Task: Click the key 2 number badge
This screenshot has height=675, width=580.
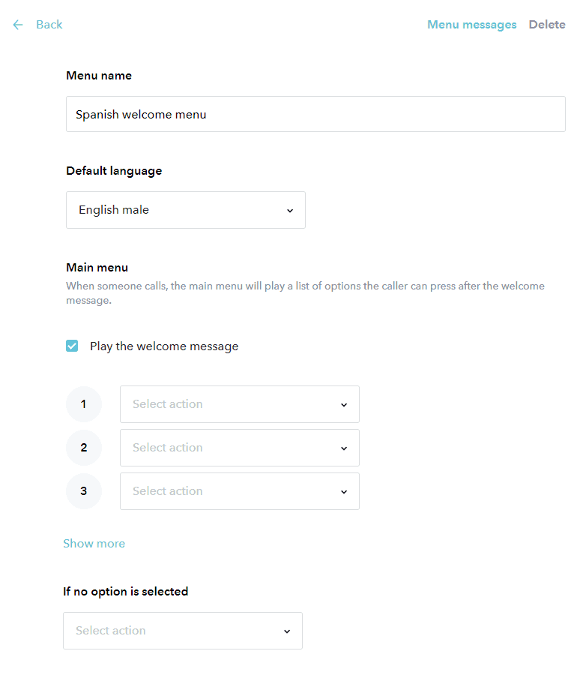Action: (x=84, y=448)
